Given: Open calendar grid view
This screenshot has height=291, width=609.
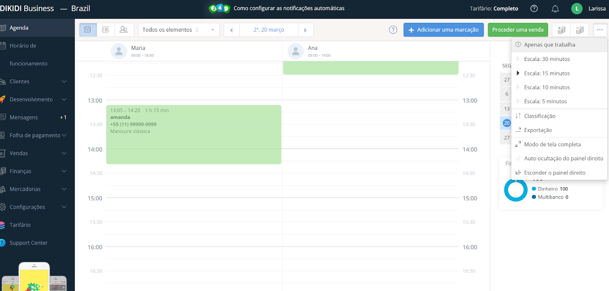Looking at the screenshot, I should tap(88, 30).
